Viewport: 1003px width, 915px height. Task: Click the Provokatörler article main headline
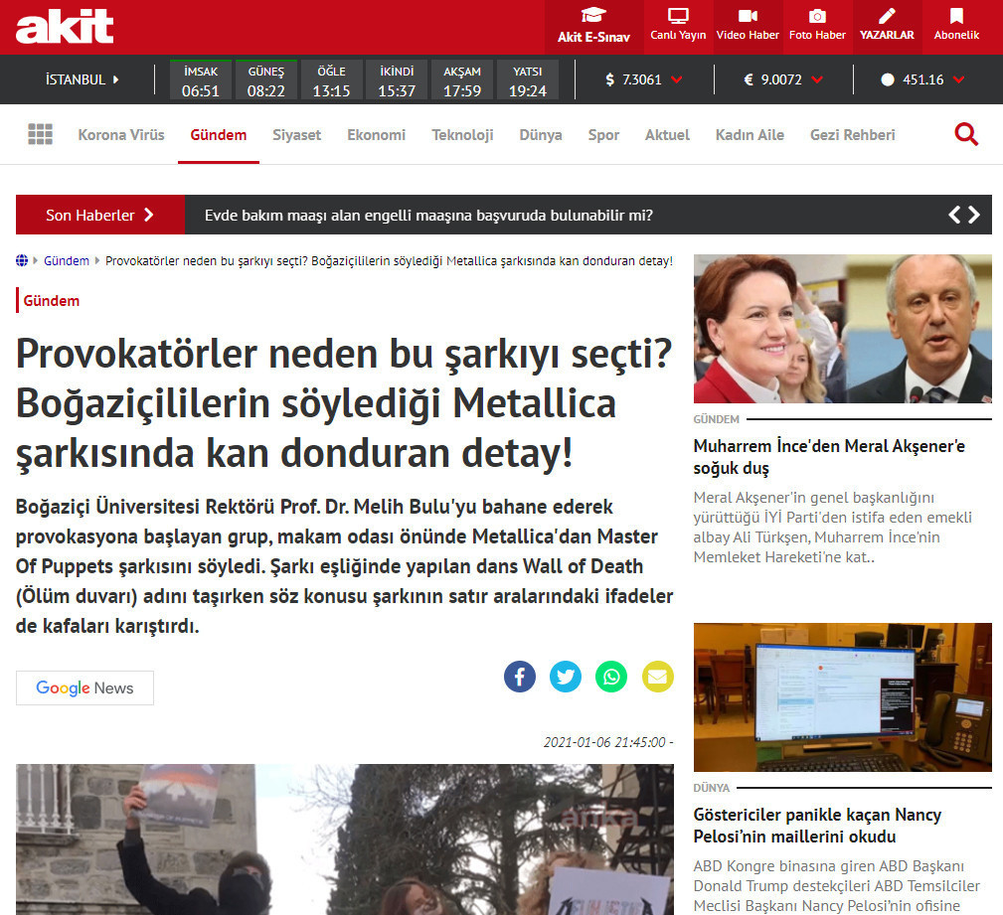coord(344,403)
